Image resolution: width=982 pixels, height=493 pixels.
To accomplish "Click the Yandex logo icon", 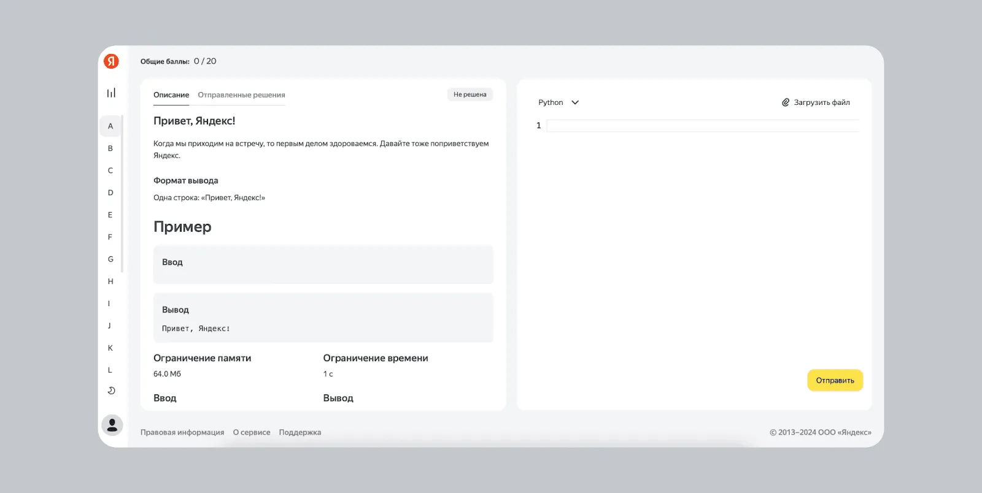I will point(111,61).
